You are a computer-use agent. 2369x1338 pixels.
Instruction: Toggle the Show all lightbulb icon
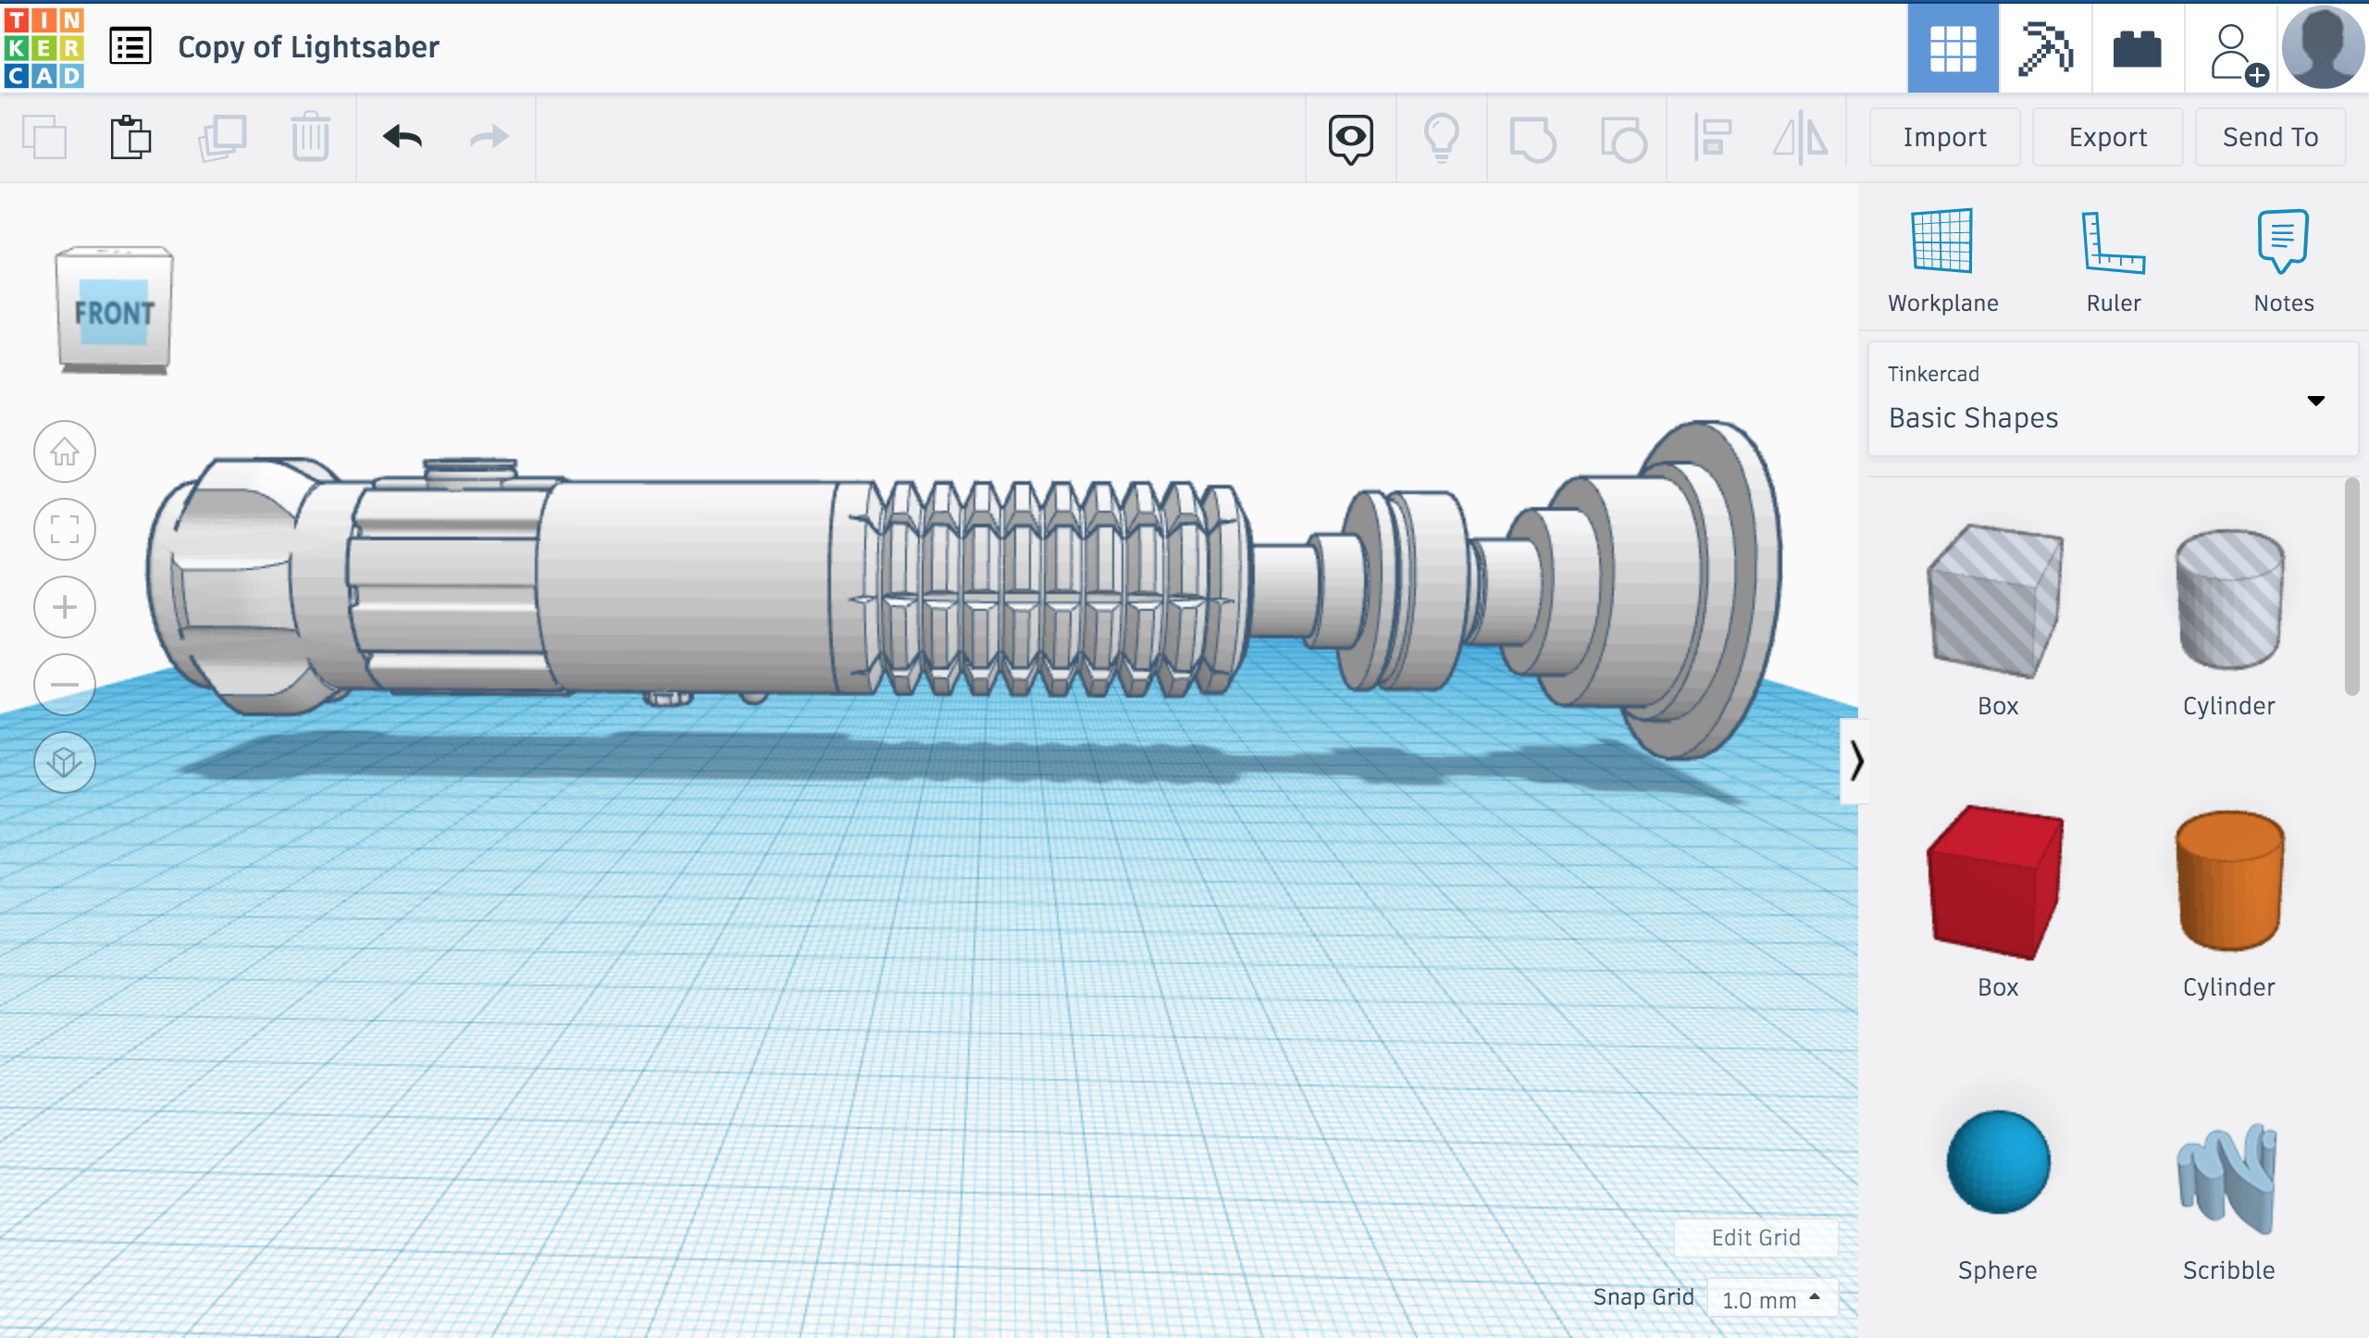pos(1442,139)
